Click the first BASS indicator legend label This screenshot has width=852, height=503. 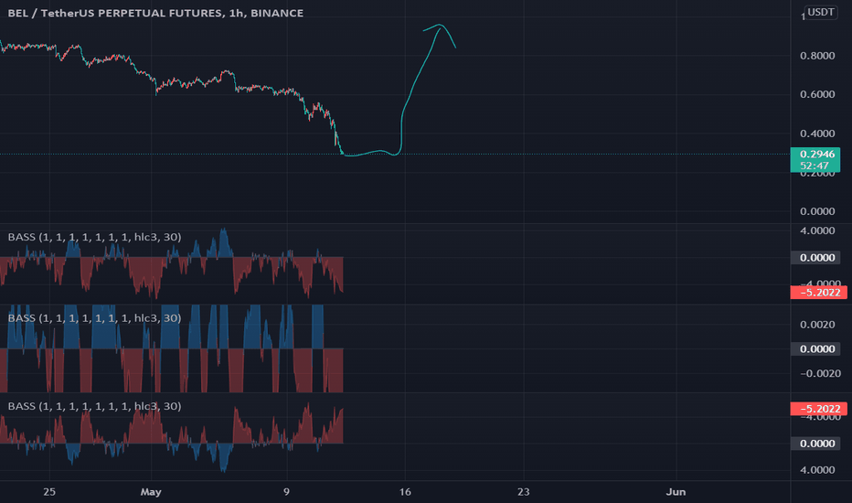click(x=94, y=237)
